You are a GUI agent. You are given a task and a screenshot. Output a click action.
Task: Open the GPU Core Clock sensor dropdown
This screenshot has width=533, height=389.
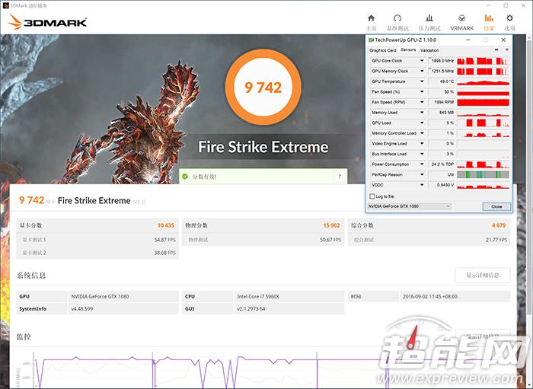coord(422,61)
